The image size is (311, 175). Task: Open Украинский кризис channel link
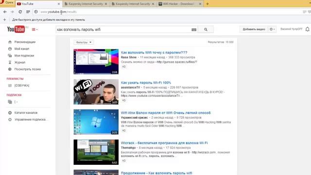tap(134, 118)
